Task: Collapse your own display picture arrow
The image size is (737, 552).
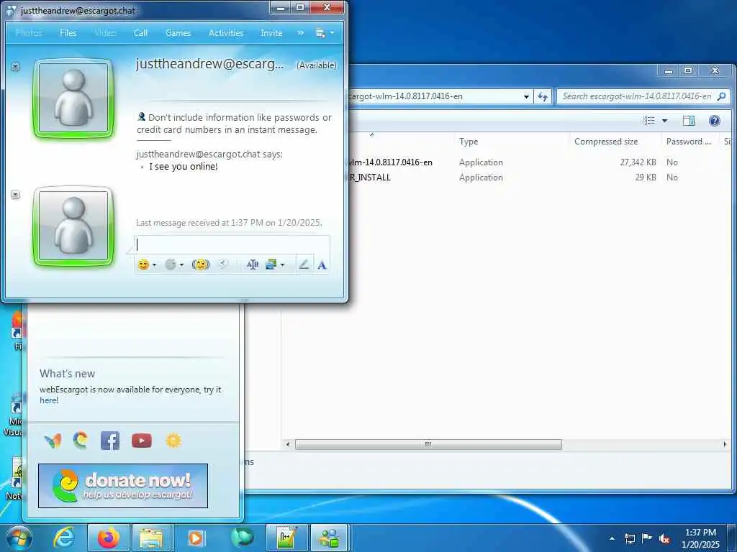Action: click(x=16, y=194)
